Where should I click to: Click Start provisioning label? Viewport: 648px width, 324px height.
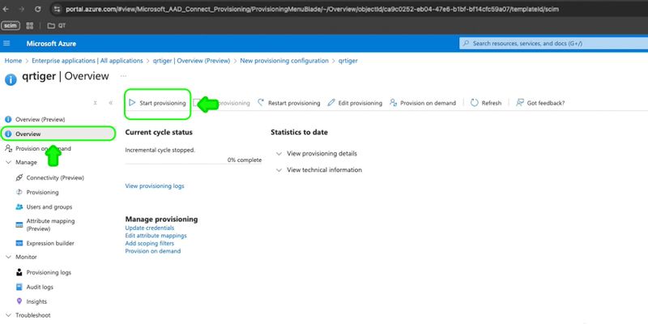[163, 103]
